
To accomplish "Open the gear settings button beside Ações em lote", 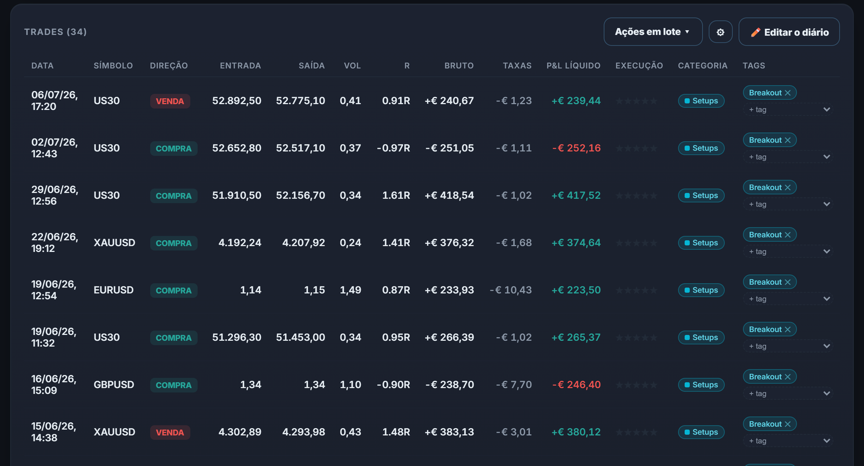I will click(x=720, y=32).
